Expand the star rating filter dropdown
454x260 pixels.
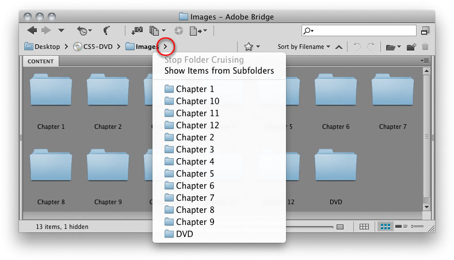pos(252,47)
